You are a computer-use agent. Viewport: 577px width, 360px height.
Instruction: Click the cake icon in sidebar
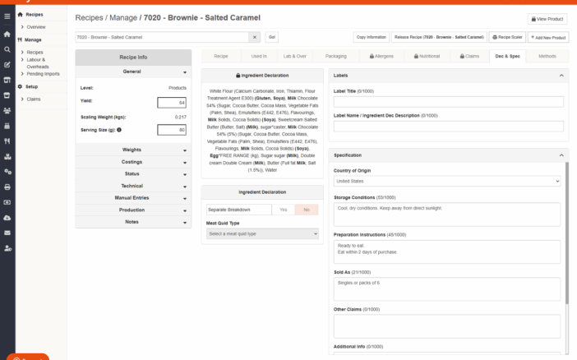pos(7,126)
